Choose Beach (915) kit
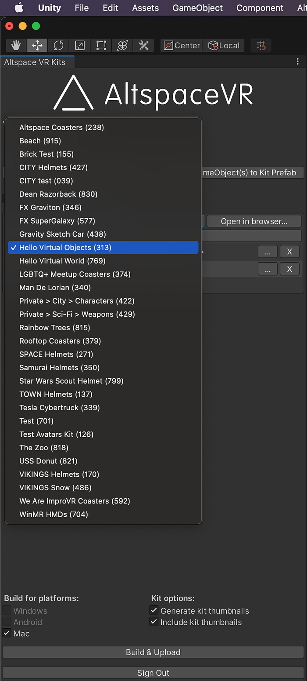 tap(103, 141)
